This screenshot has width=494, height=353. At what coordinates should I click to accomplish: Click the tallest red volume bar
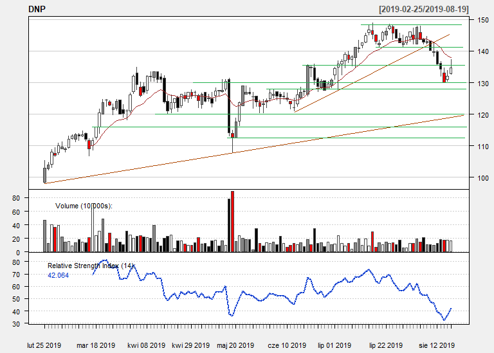(232, 221)
